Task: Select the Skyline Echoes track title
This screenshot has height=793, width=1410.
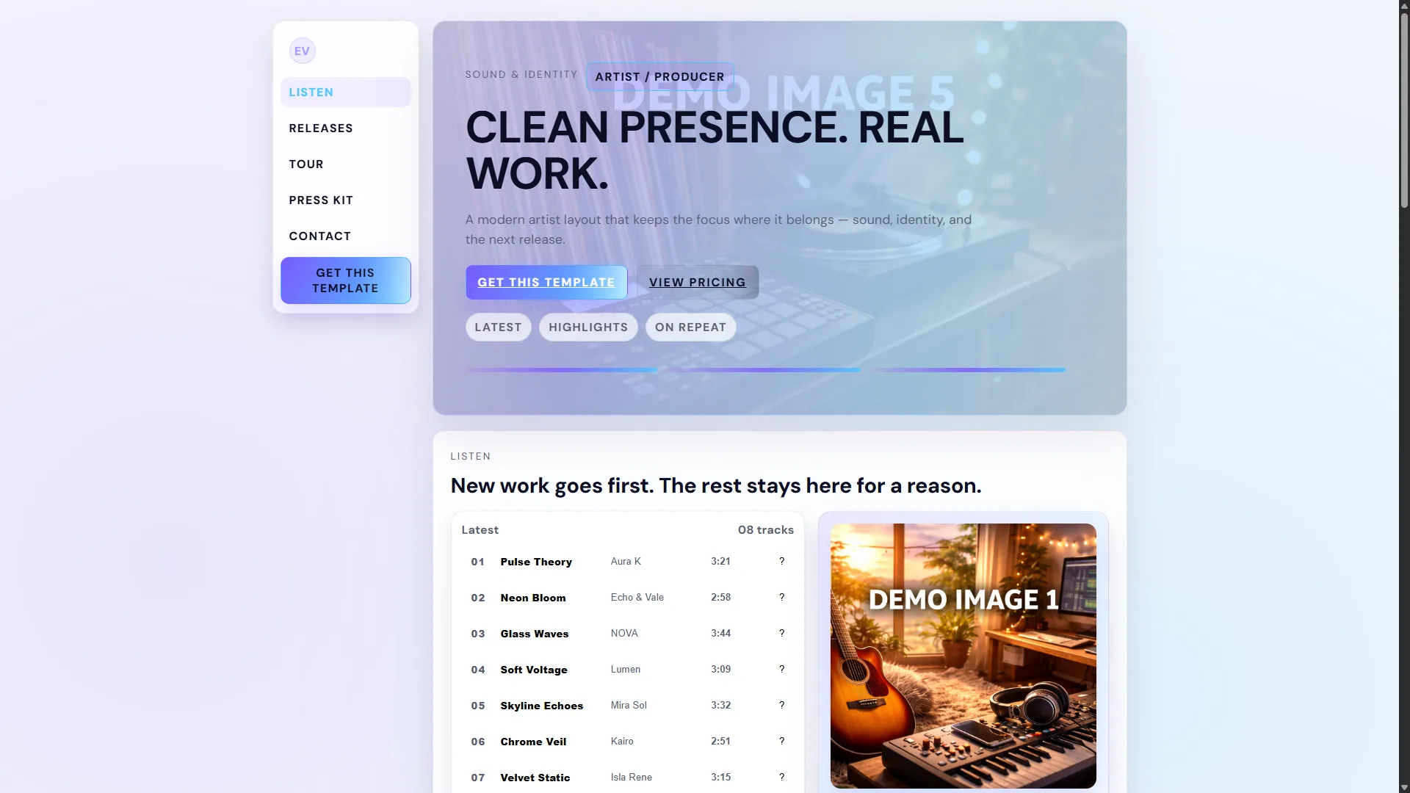Action: tap(542, 706)
